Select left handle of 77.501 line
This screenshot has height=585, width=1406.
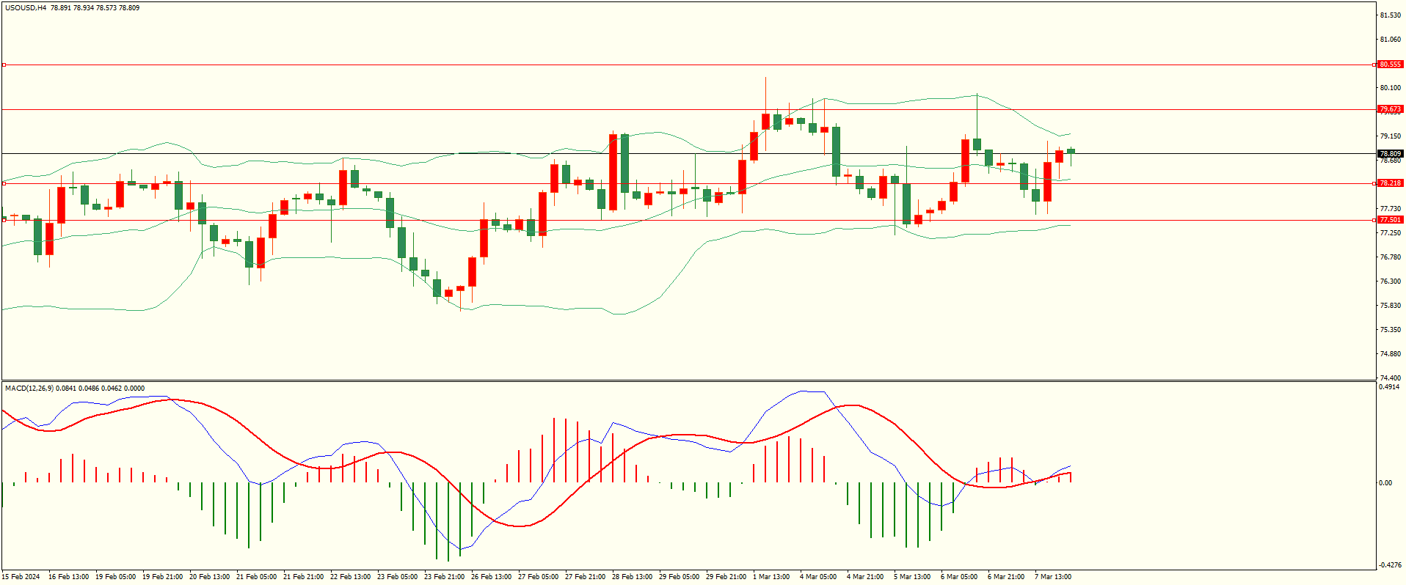4,220
